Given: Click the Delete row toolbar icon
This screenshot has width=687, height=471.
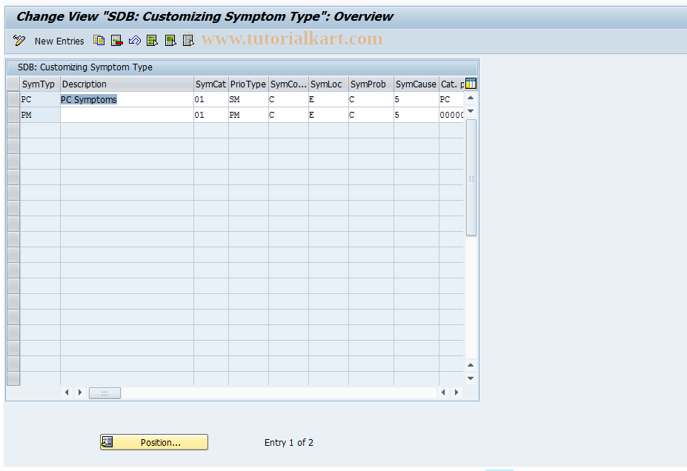Looking at the screenshot, I should tap(117, 41).
